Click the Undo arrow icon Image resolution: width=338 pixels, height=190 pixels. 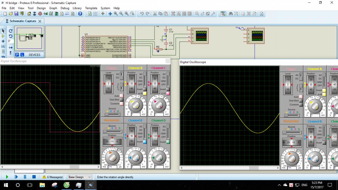142,14
